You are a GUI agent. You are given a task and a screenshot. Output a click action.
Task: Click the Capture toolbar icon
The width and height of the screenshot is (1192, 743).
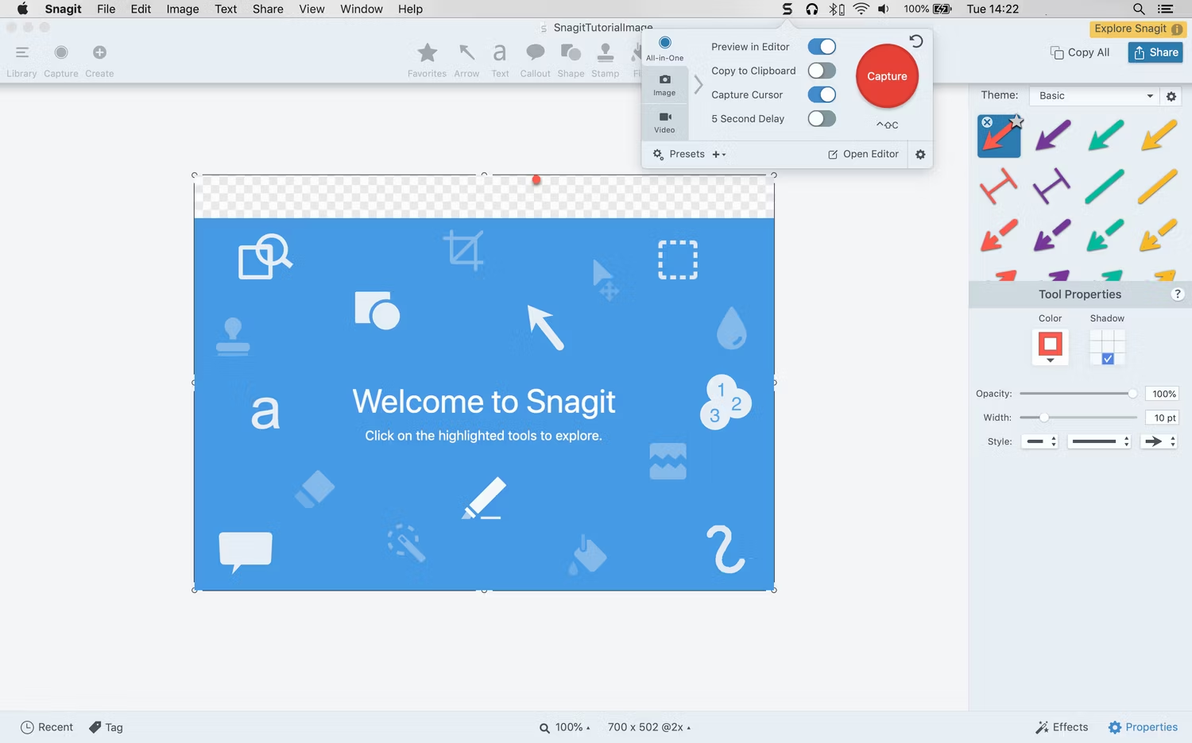(x=61, y=52)
